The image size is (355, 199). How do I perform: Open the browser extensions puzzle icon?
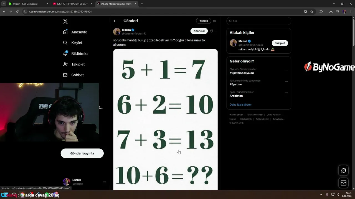(321, 12)
